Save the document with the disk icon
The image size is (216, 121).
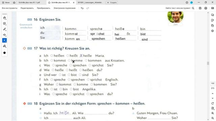pyautogui.click(x=200, y=8)
